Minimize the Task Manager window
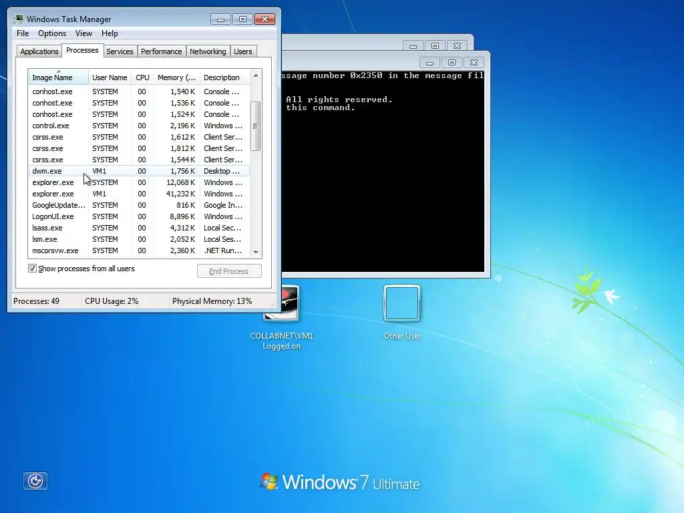684x513 pixels. point(220,19)
